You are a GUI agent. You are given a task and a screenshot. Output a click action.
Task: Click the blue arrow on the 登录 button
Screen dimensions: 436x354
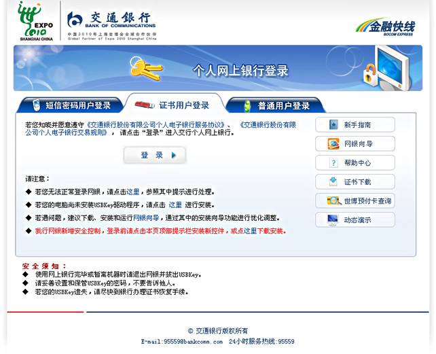(x=174, y=155)
